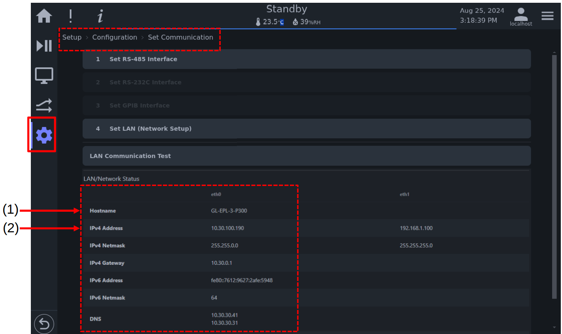The image size is (562, 334).
Task: Open the information 'i' icon
Action: click(x=100, y=16)
